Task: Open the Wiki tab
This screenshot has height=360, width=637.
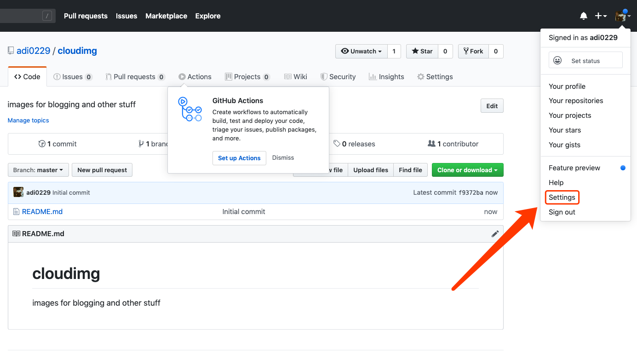Action: [296, 77]
